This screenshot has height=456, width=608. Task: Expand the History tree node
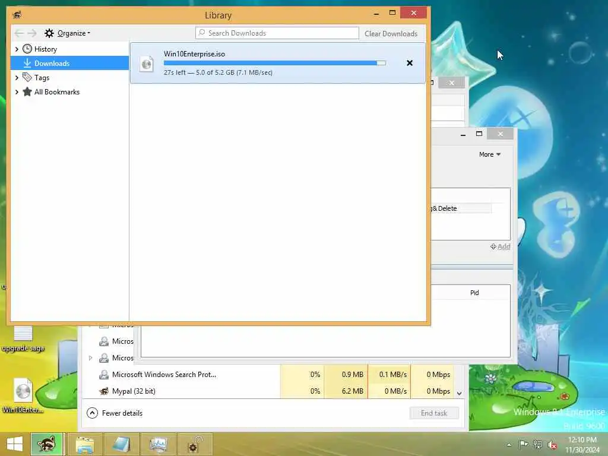coord(17,49)
